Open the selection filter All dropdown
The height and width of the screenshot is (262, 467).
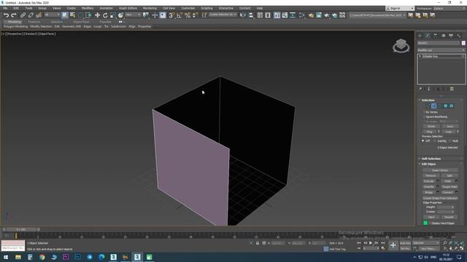53,15
